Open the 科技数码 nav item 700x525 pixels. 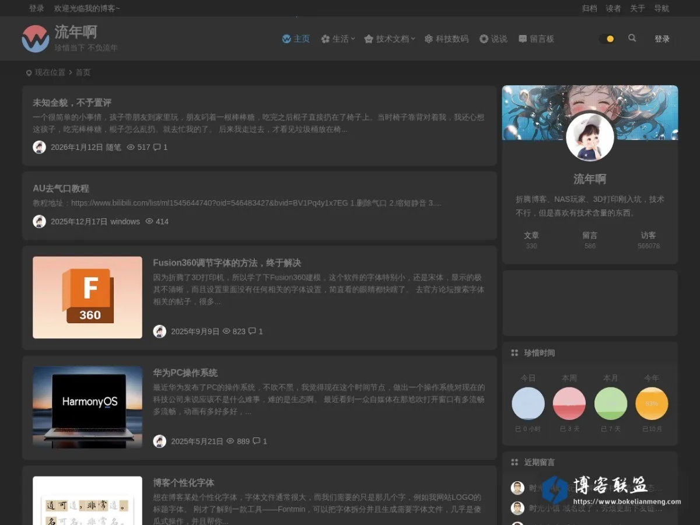(446, 39)
